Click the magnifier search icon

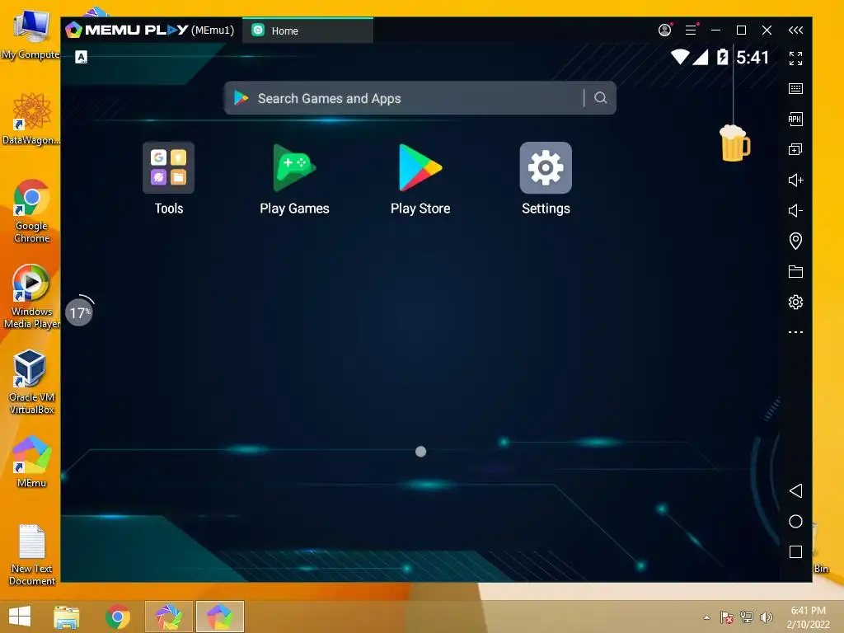601,98
